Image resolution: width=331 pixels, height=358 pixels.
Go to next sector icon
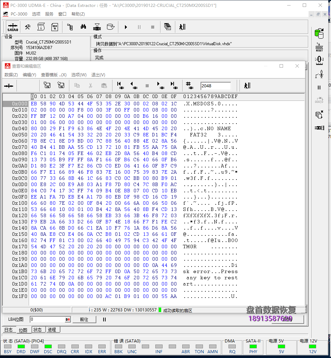(160, 85)
